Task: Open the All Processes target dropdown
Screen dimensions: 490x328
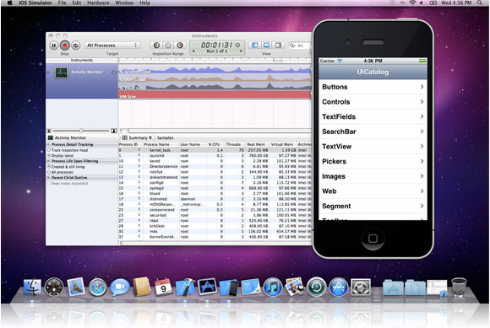Action: coord(112,46)
